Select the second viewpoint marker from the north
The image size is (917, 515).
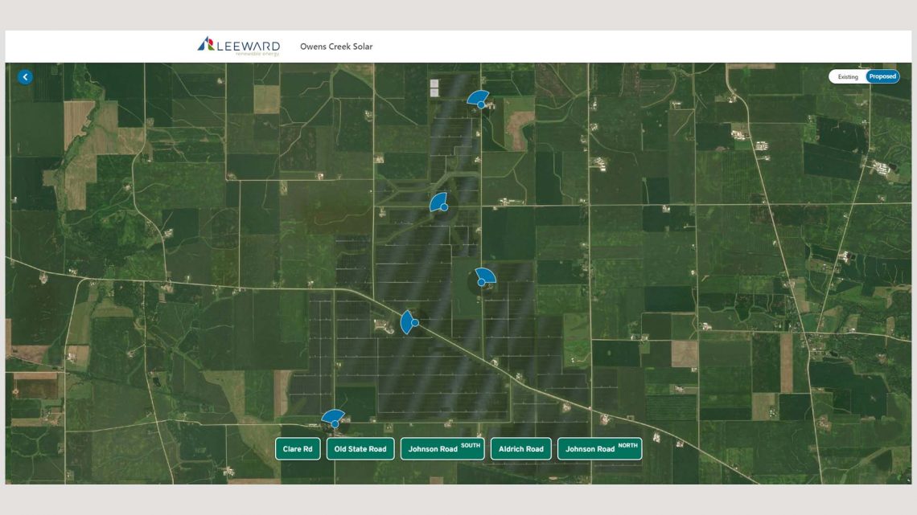(x=439, y=202)
